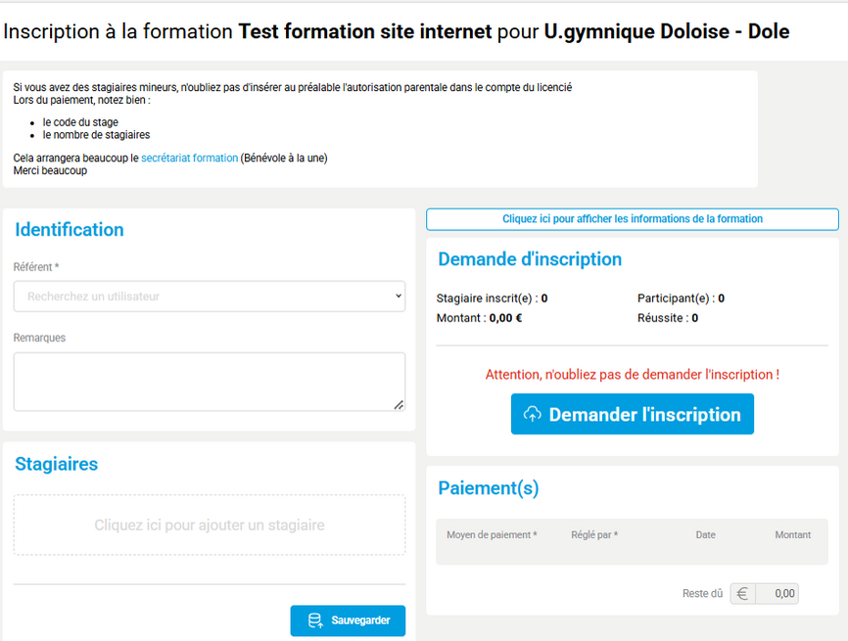
Task: Click the area to add a stagiaire
Action: pos(209,525)
